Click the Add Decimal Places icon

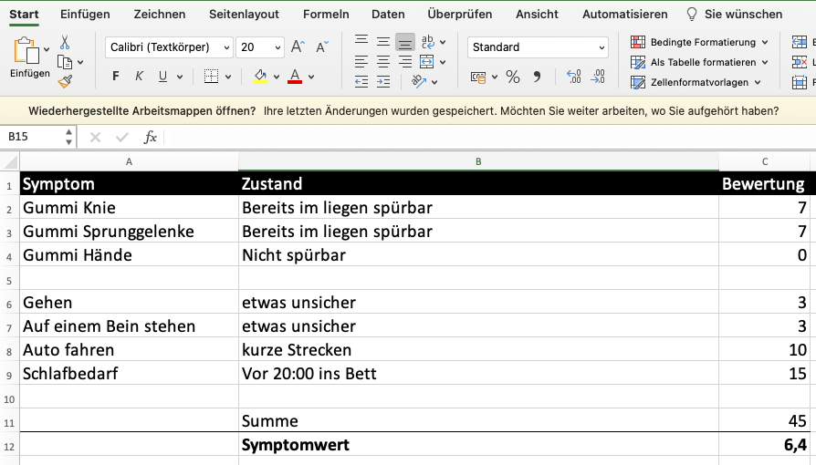pos(574,77)
